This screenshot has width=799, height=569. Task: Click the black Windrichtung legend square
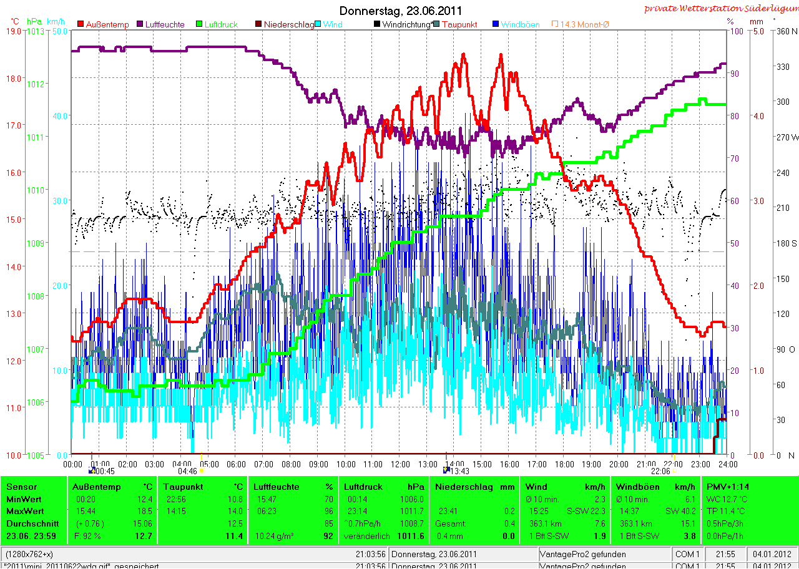tap(377, 24)
